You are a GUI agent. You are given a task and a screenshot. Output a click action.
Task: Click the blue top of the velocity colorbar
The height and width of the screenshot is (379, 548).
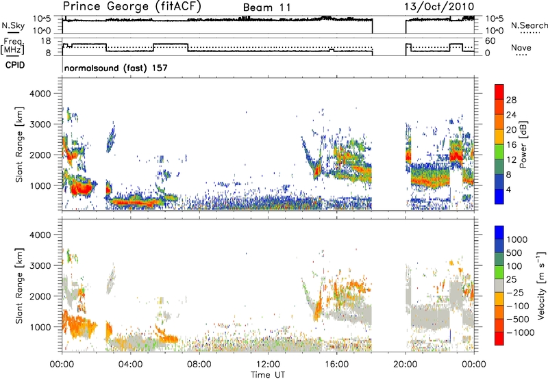pos(499,233)
